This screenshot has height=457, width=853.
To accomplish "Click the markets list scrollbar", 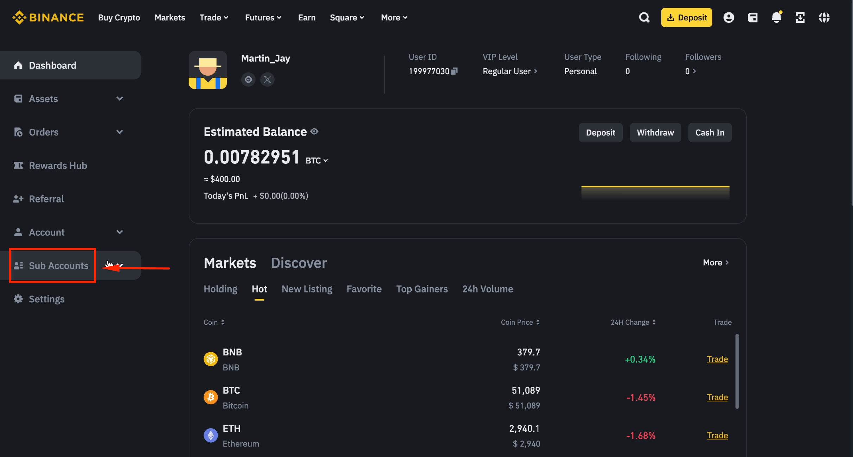I will [737, 371].
